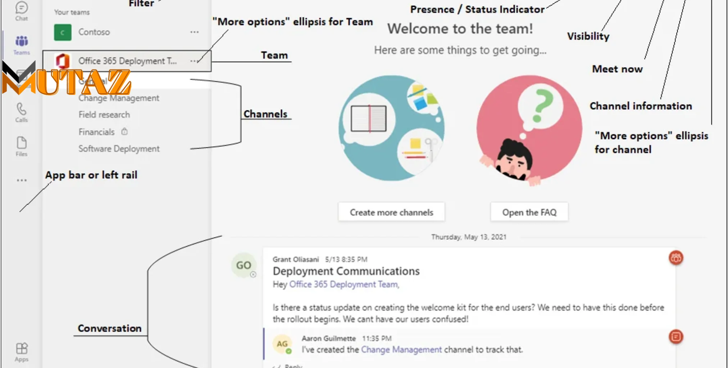Click red team-mention badge on Deployment Communications
728x368 pixels.
(x=676, y=258)
